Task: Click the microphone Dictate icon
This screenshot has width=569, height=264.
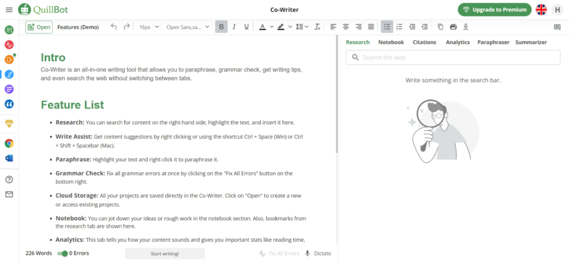Action: click(307, 253)
